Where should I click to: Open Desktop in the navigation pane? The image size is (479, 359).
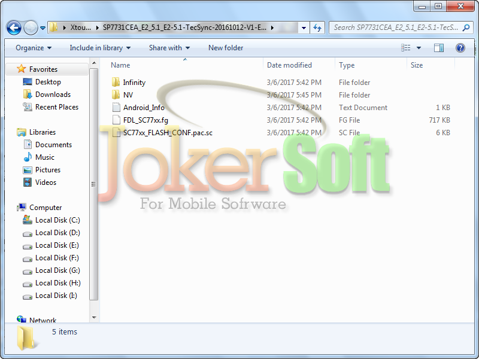coord(48,82)
